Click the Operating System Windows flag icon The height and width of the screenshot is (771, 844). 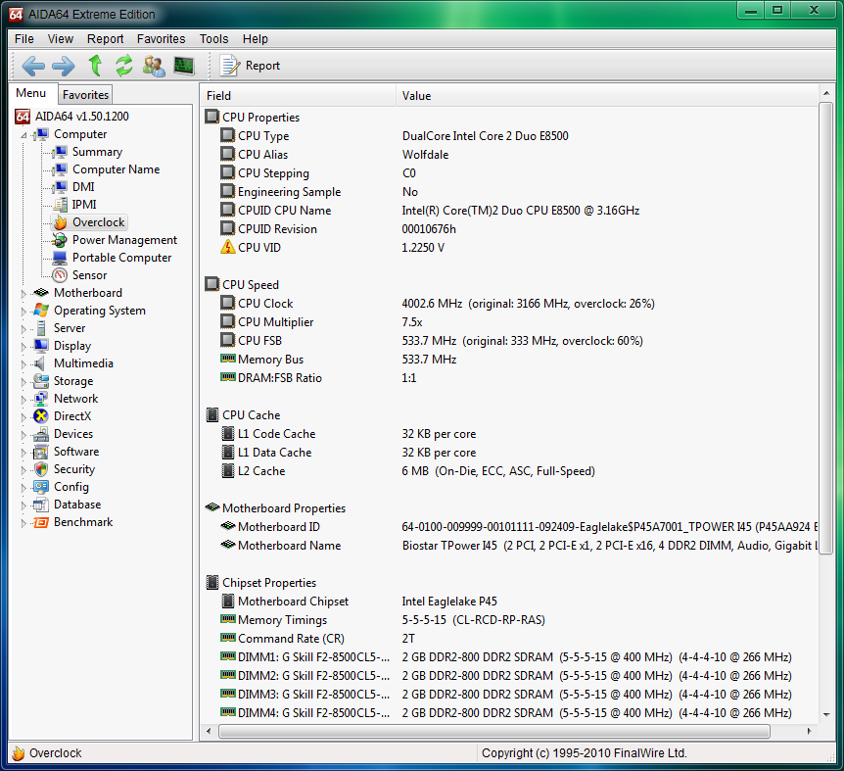41,311
